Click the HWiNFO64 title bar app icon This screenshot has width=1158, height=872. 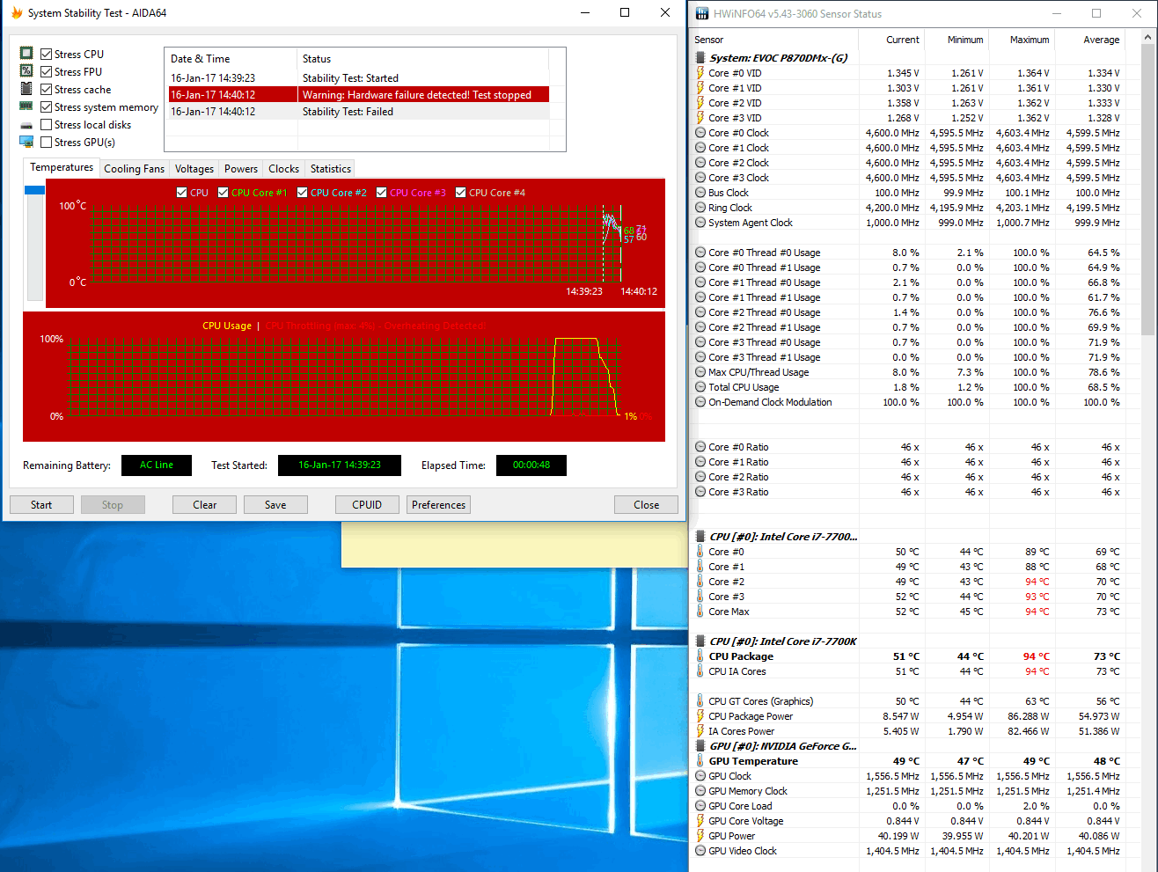pos(702,13)
